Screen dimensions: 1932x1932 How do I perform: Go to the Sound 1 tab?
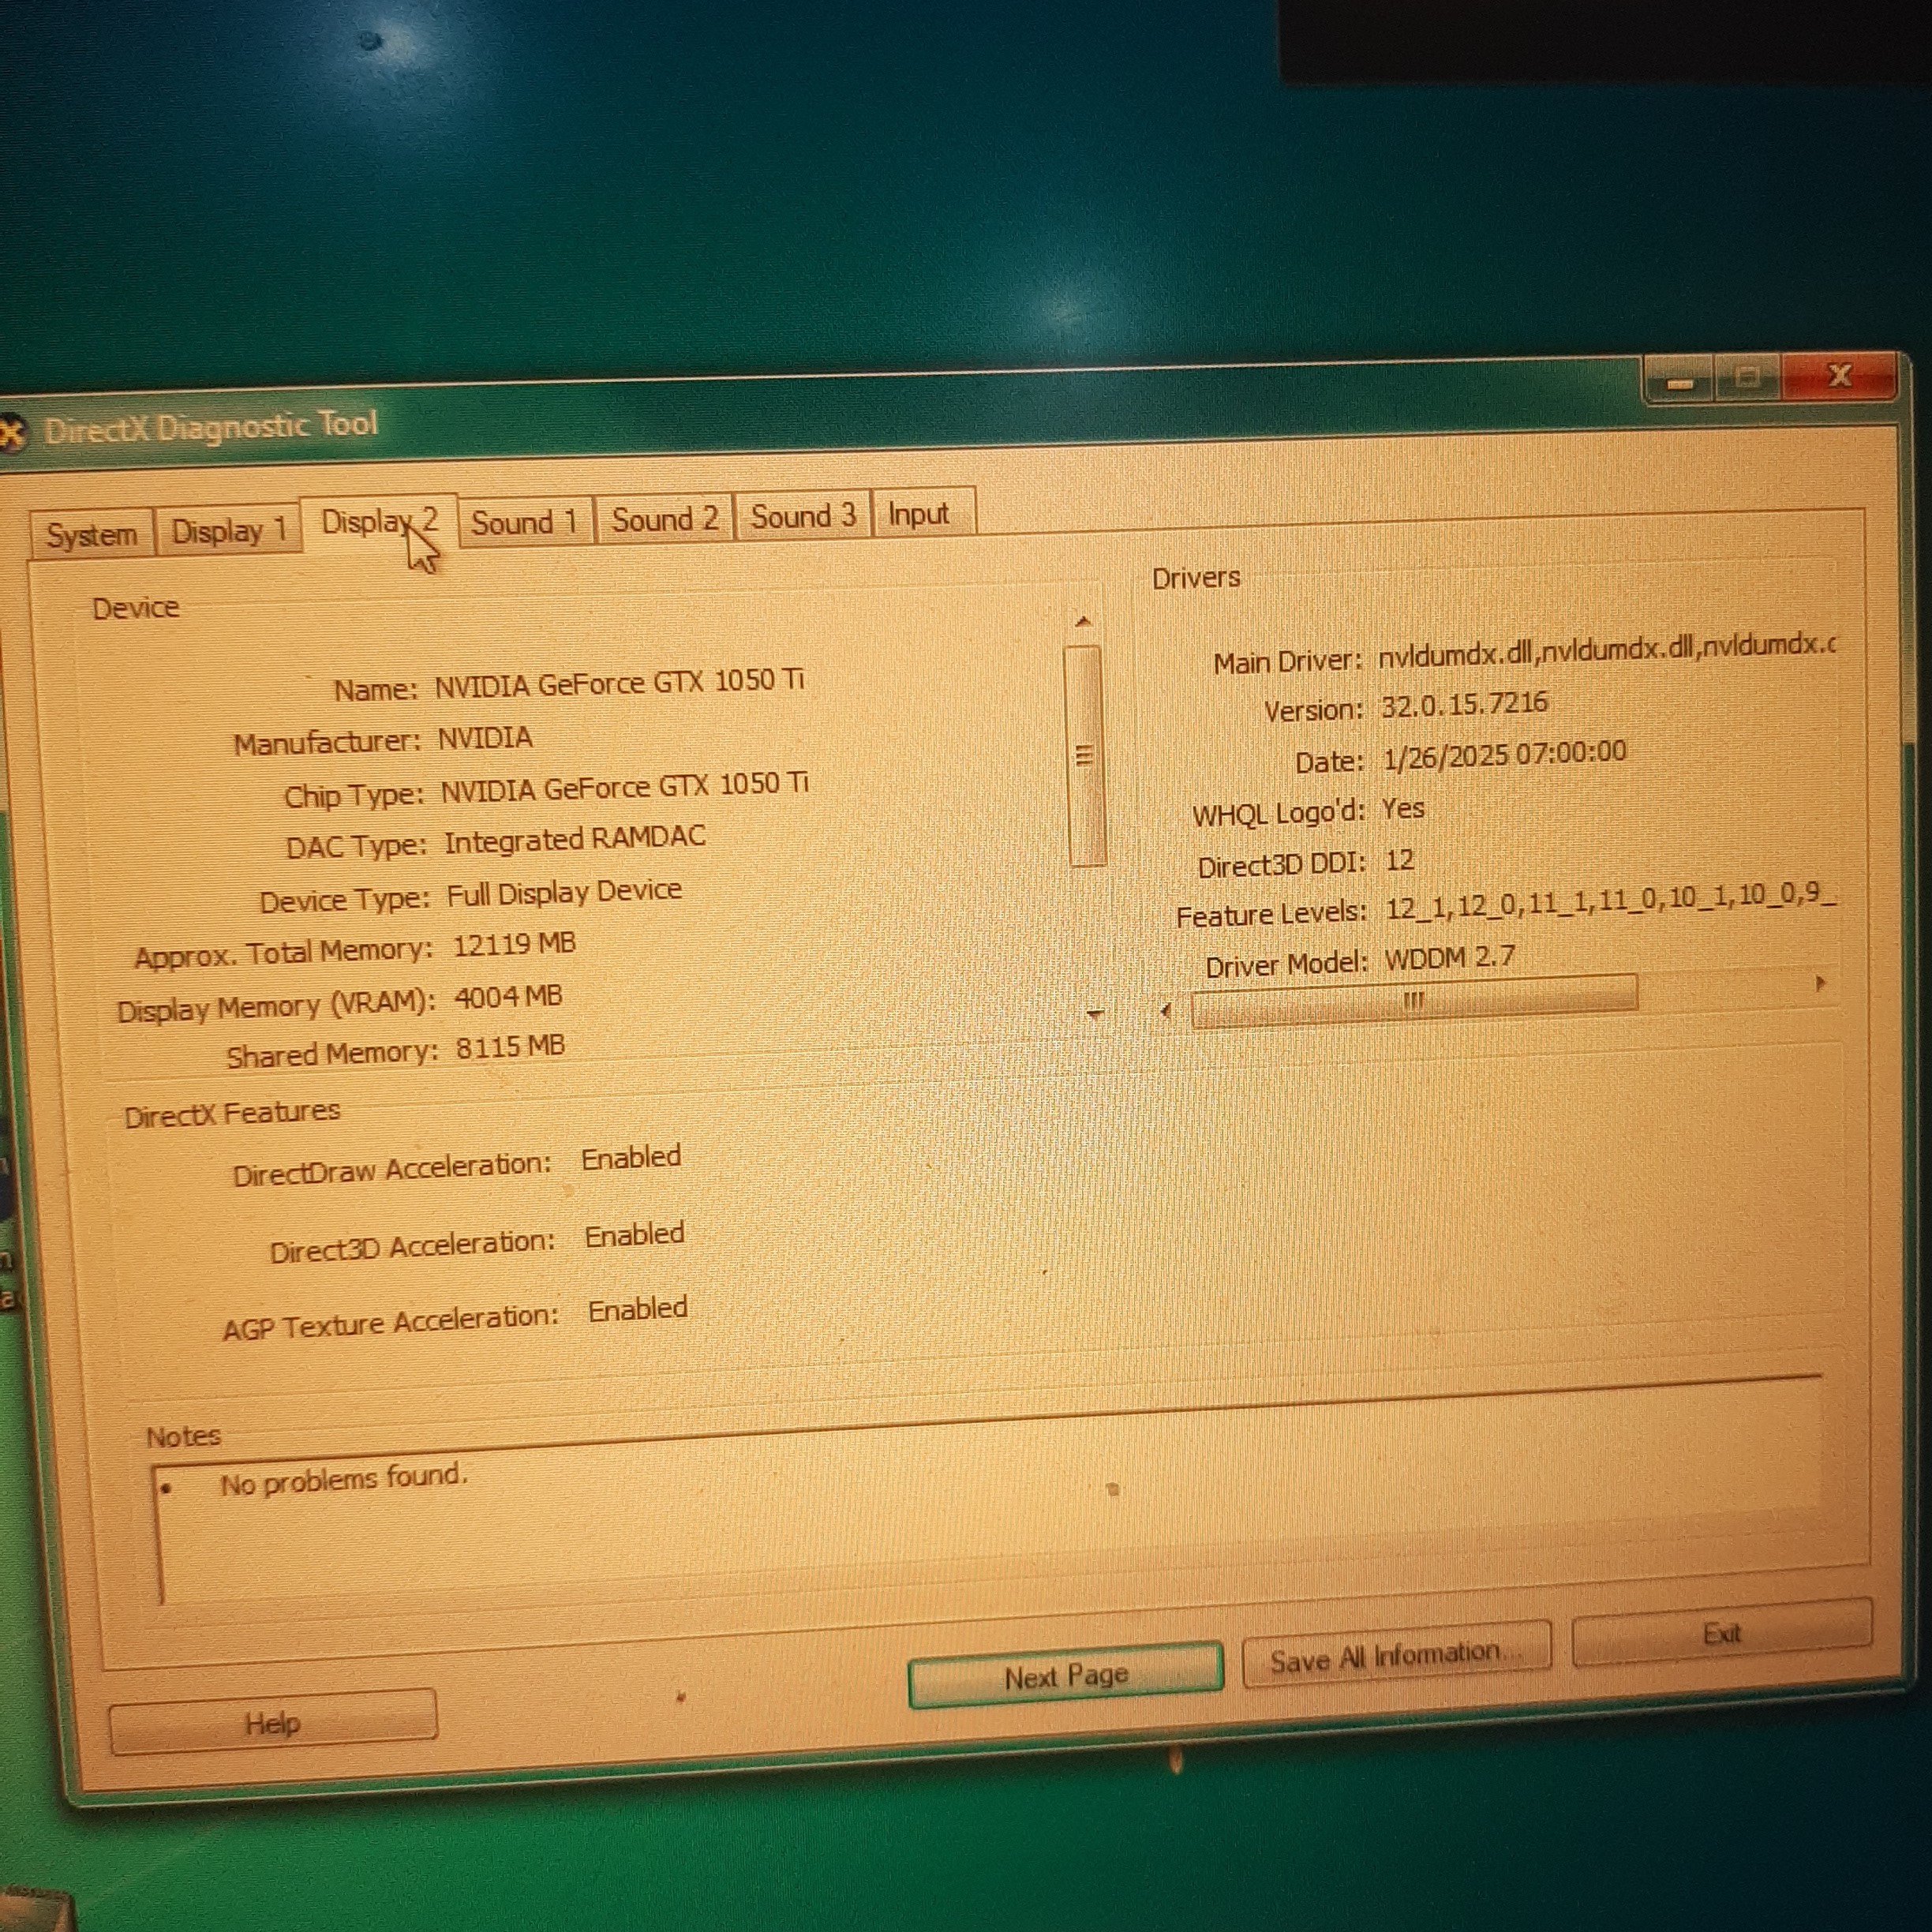tap(524, 522)
